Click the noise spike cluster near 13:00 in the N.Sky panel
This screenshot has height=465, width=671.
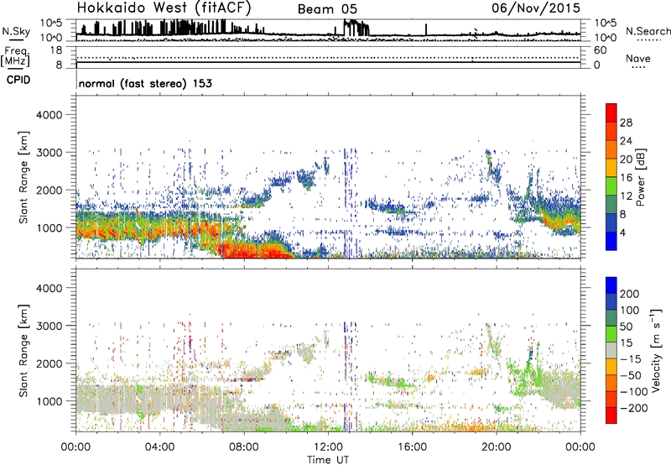(x=356, y=29)
